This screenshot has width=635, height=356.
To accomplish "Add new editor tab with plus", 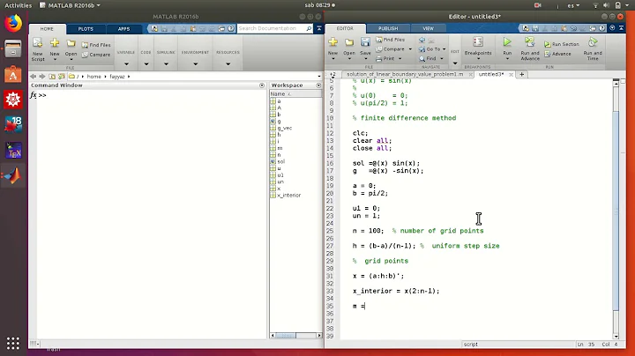I will point(521,74).
